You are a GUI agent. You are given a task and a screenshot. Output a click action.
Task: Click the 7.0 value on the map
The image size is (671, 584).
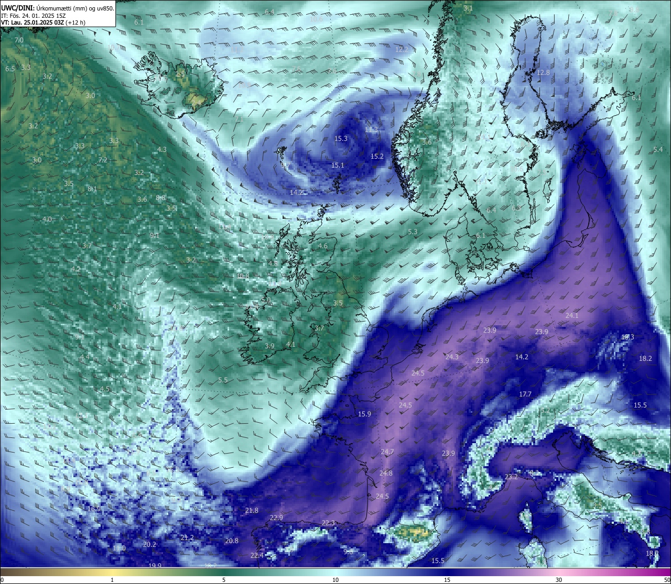[x=19, y=40]
